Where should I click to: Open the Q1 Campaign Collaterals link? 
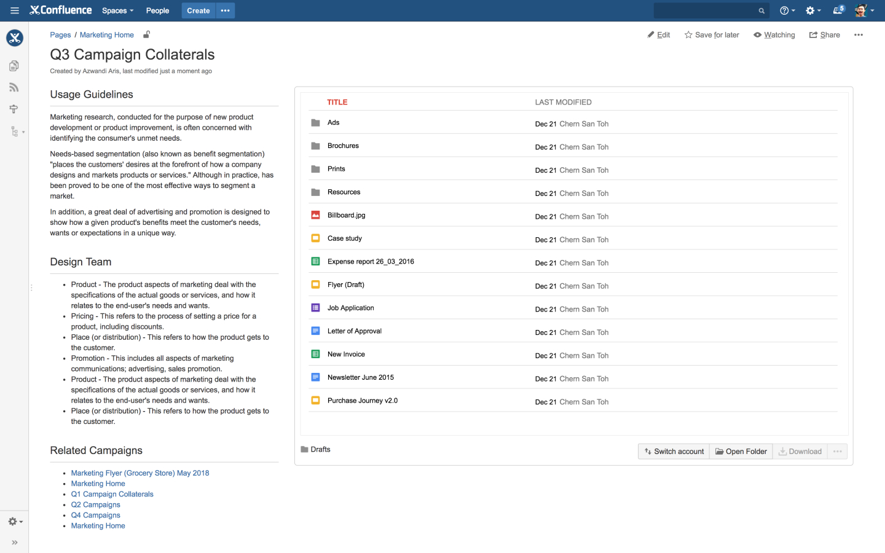tap(112, 494)
